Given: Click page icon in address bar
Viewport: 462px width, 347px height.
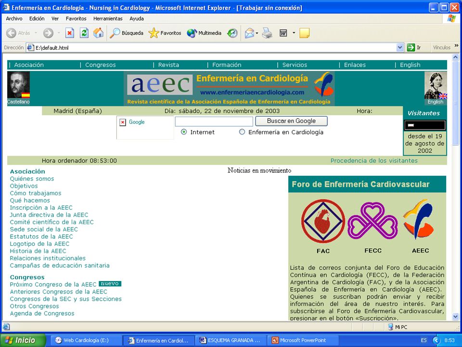Looking at the screenshot, I should [30, 47].
